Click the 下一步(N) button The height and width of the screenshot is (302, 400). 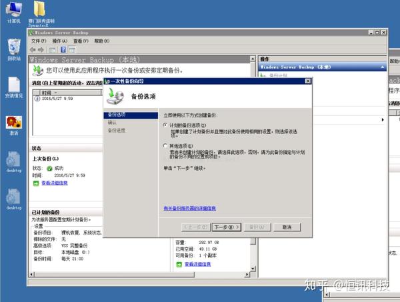pos(227,227)
